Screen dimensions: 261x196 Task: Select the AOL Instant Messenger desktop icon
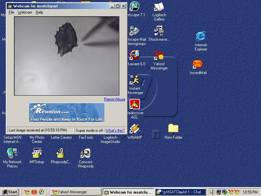point(135,80)
